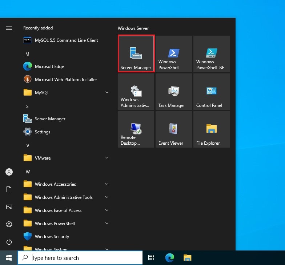Screen dimensions: 285x265
Task: Expand the Windows System folder chevron
Action: (x=107, y=249)
